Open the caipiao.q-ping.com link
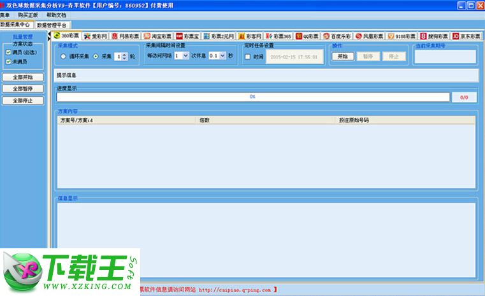The width and height of the screenshot is (485, 296). pos(235,290)
